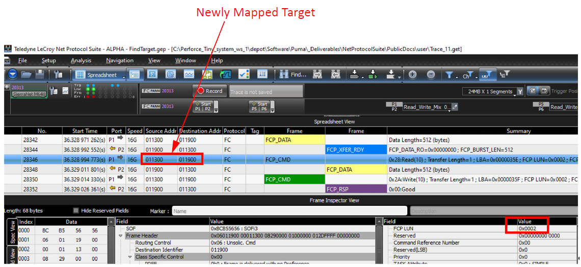Click the Summary column header
Screen dimensions: 581x267
click(x=518, y=131)
